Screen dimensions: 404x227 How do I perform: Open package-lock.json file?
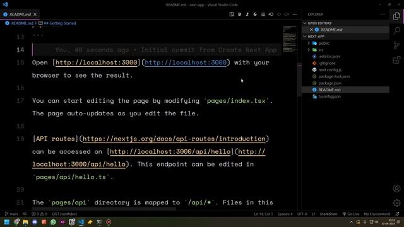tap(334, 76)
